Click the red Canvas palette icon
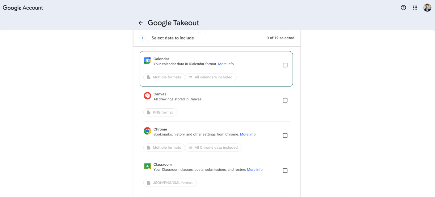Viewport: 435px width, 197px height. 147,96
